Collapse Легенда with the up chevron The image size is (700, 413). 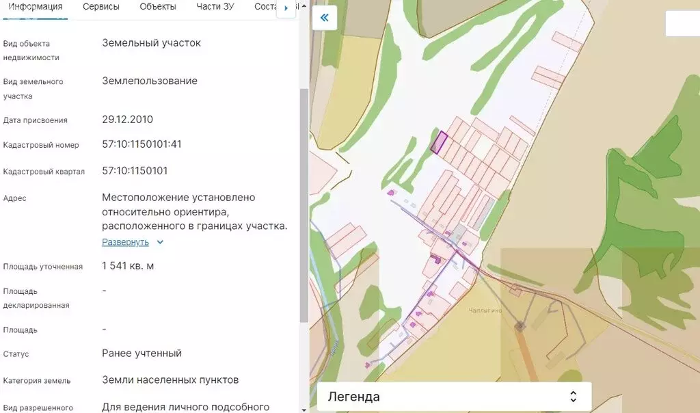tap(573, 393)
